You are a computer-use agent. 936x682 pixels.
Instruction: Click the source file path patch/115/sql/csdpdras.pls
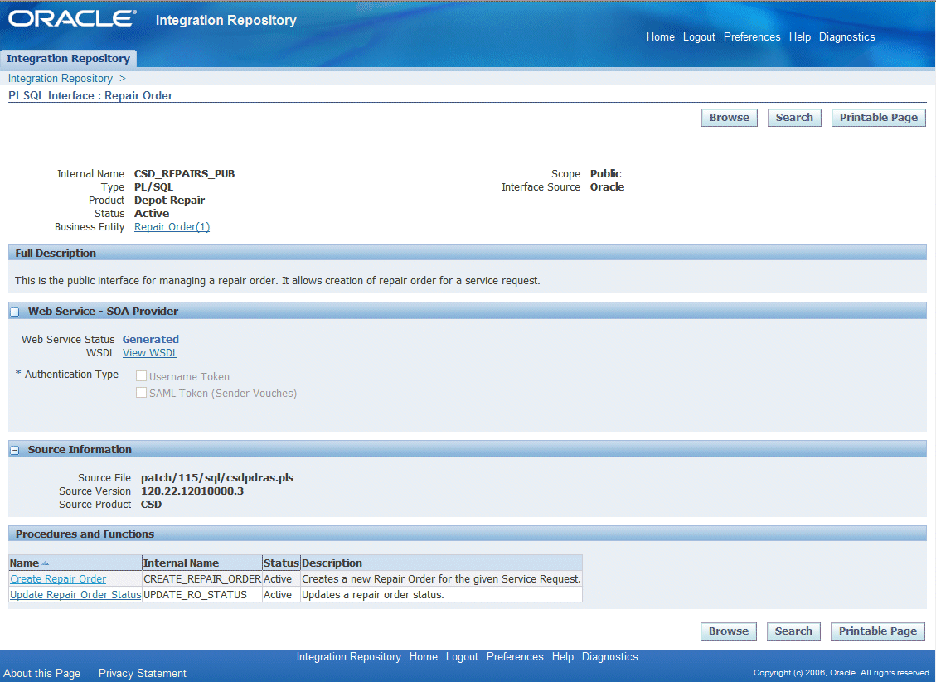click(x=217, y=478)
